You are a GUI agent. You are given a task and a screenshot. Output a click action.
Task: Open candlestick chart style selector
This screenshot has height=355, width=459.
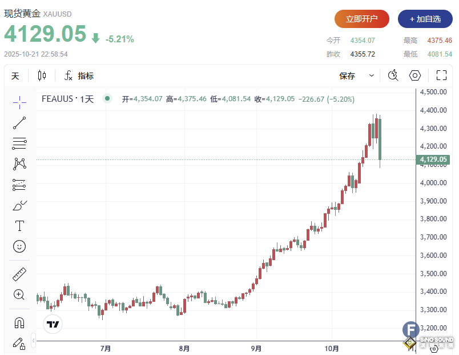click(42, 75)
